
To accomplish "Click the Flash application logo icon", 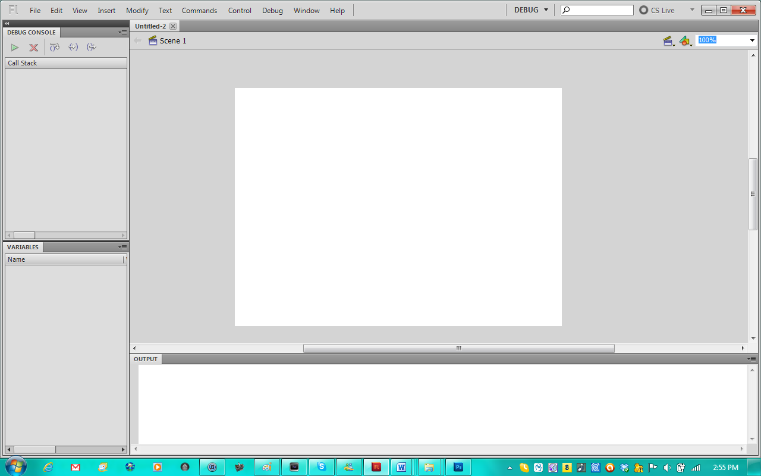I will coord(13,10).
